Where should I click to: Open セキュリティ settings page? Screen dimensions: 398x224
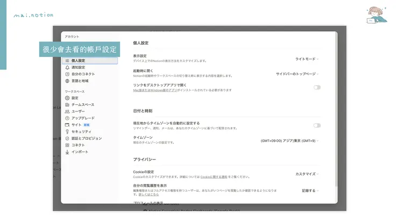(90, 131)
